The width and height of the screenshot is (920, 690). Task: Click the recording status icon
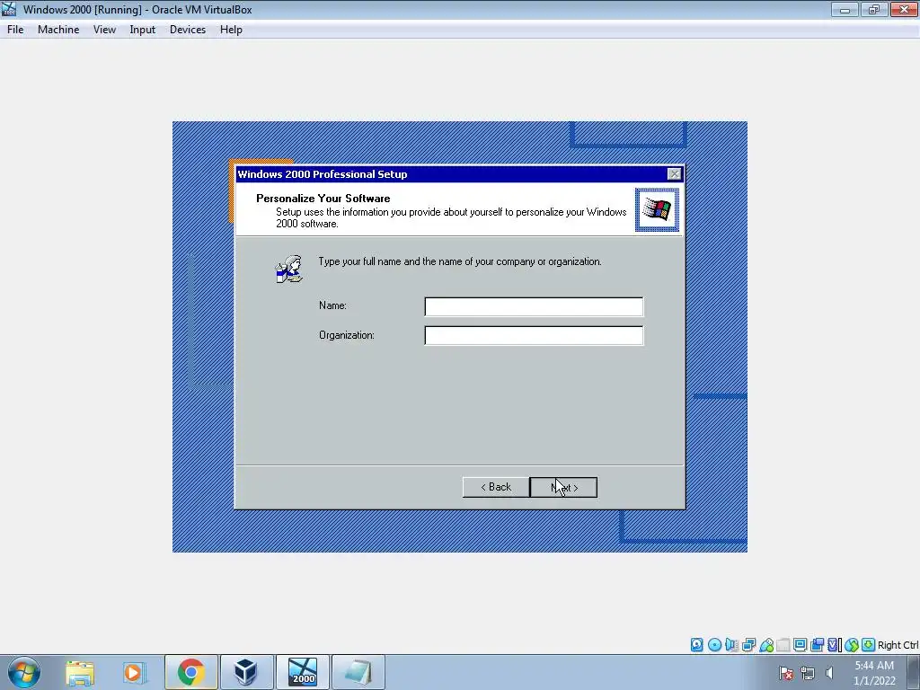(817, 645)
